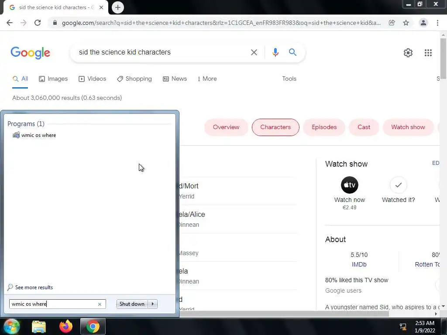Click the forward navigation arrow
This screenshot has height=335, width=447.
pyautogui.click(x=24, y=23)
